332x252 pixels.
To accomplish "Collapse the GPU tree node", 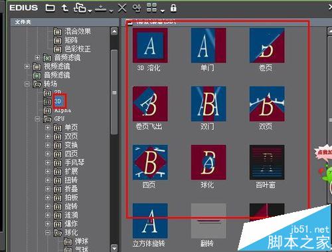I will point(37,119).
